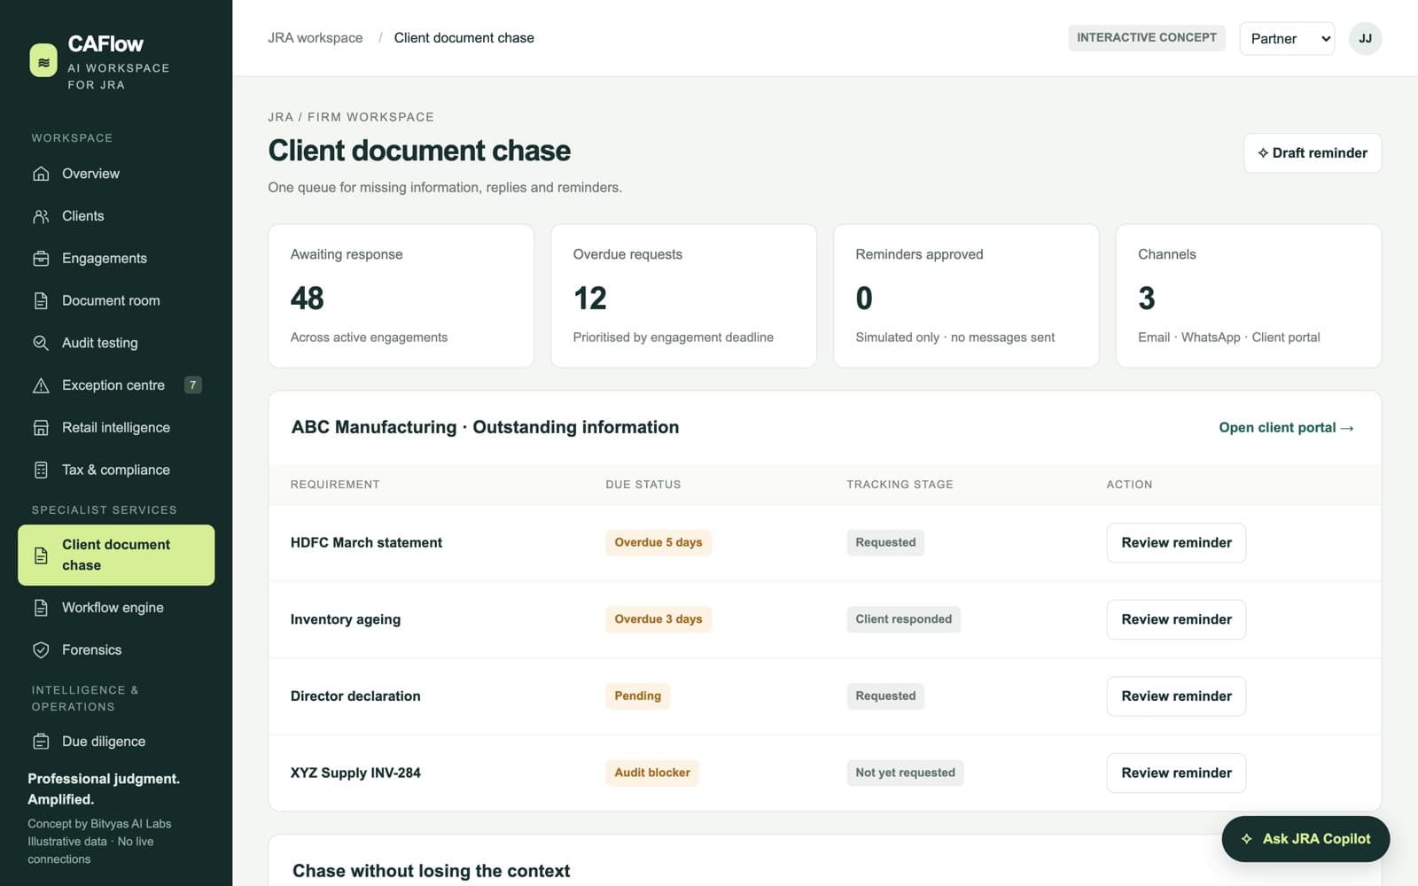Review reminder for HDFC March statement
The height and width of the screenshot is (886, 1418).
point(1176,543)
